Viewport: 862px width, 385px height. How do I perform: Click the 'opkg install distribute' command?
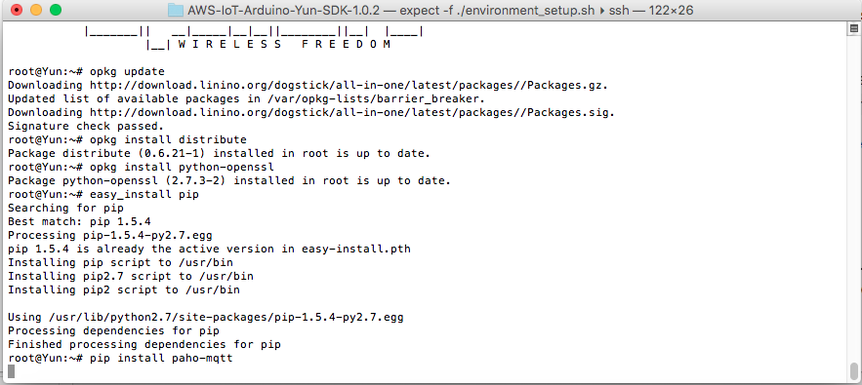(168, 139)
